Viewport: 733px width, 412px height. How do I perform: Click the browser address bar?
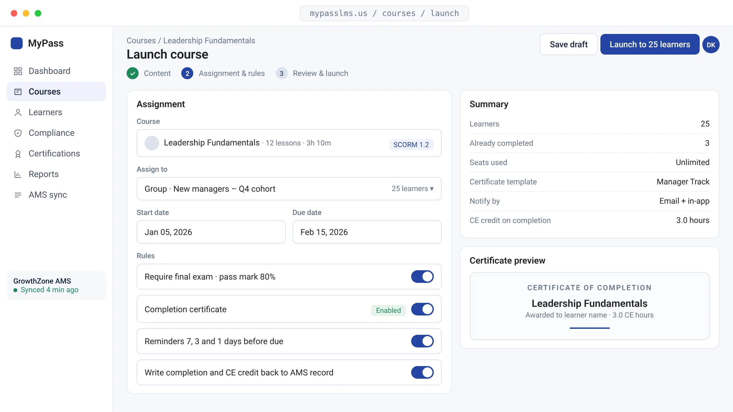[x=384, y=13]
